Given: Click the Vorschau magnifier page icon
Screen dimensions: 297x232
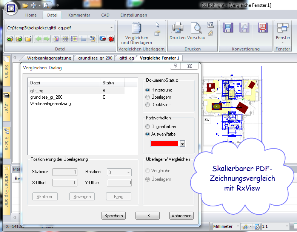Looking at the screenshot, I should (x=196, y=28).
